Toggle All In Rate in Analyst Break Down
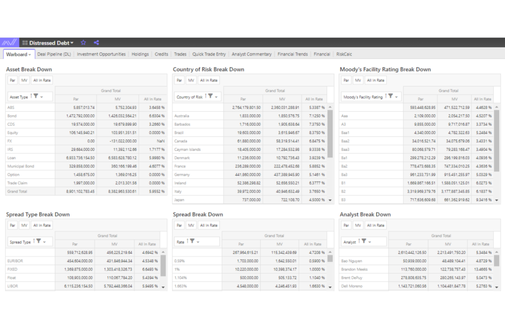Viewport: 505px width, 336px height. coord(376,225)
